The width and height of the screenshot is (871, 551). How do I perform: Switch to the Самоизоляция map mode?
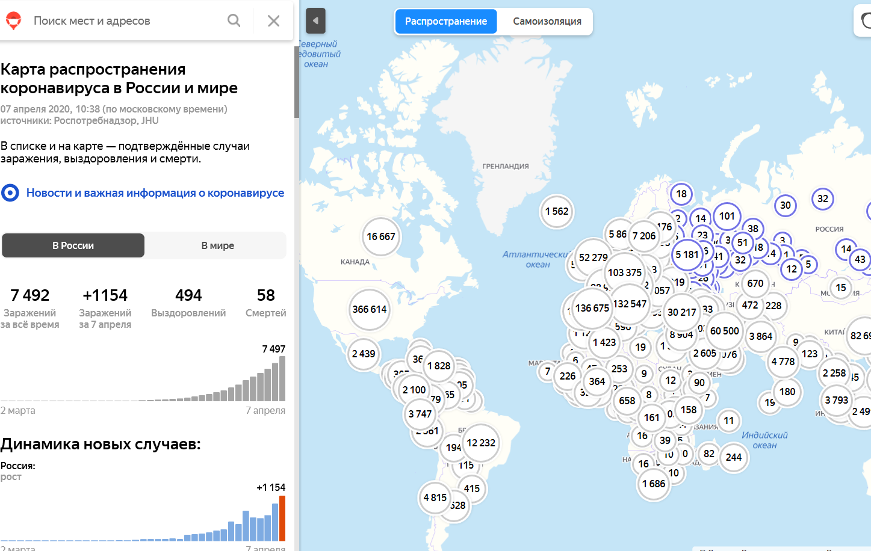547,21
